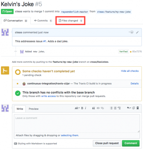The image size is (143, 150).
Task: Add a task list
Action: point(119,108)
